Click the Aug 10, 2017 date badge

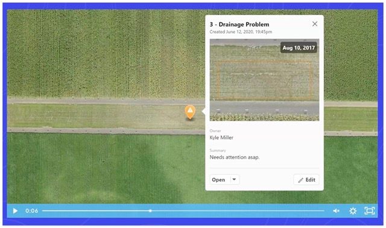299,48
